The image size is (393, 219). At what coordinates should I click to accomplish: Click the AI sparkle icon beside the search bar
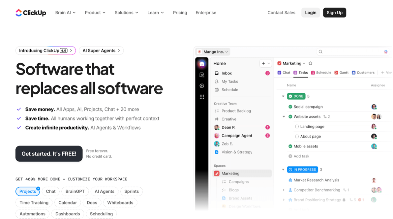point(386,52)
